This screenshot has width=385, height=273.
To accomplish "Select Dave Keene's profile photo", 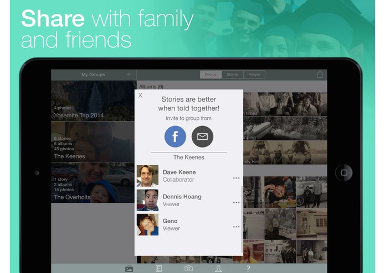I will 147,176.
